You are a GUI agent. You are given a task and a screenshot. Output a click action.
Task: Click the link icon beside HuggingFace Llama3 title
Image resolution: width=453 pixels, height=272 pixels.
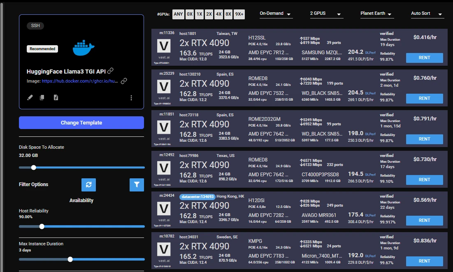[110, 71]
